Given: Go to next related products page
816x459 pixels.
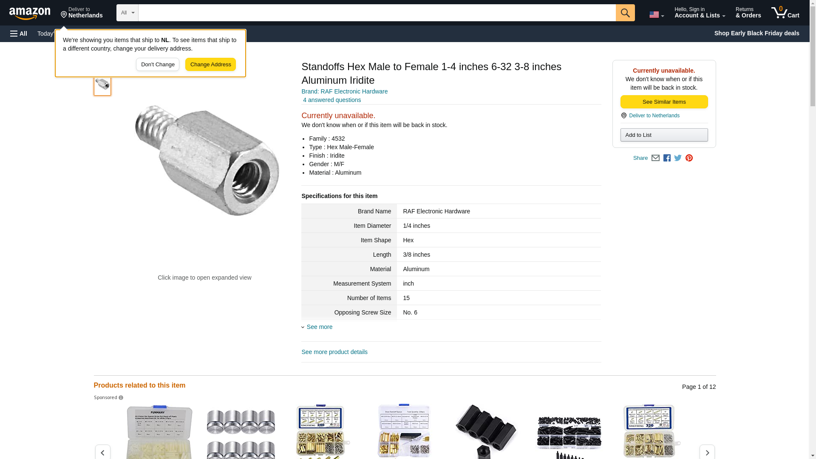Looking at the screenshot, I should coord(707,452).
